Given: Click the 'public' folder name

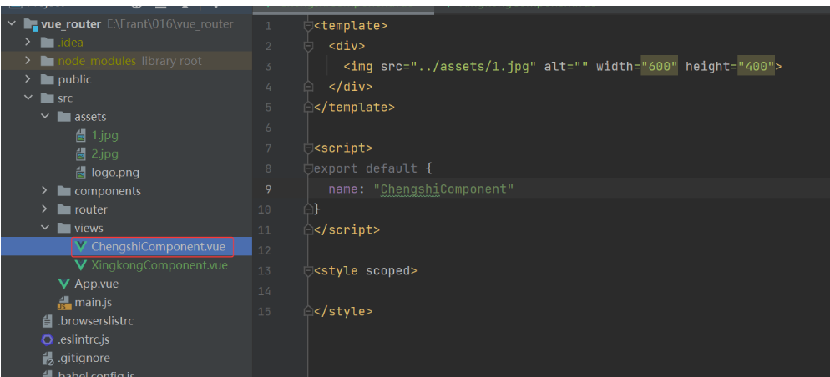Looking at the screenshot, I should (74, 79).
